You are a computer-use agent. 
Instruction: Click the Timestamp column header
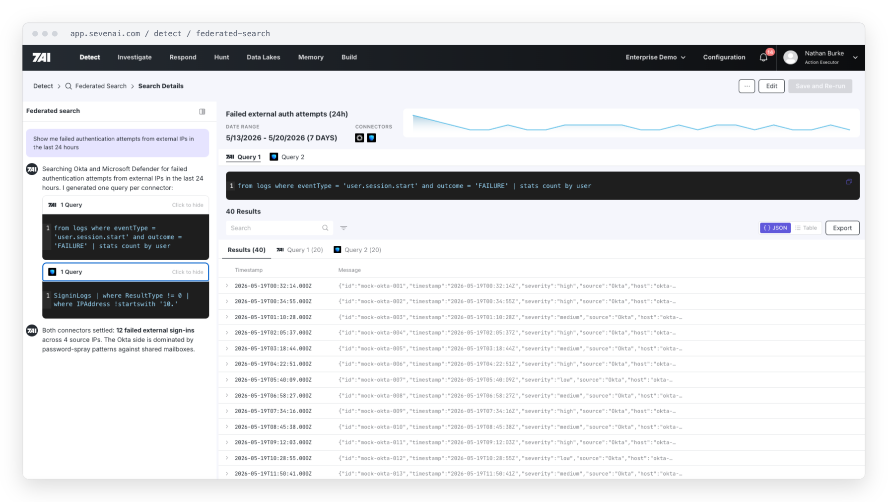click(x=249, y=270)
